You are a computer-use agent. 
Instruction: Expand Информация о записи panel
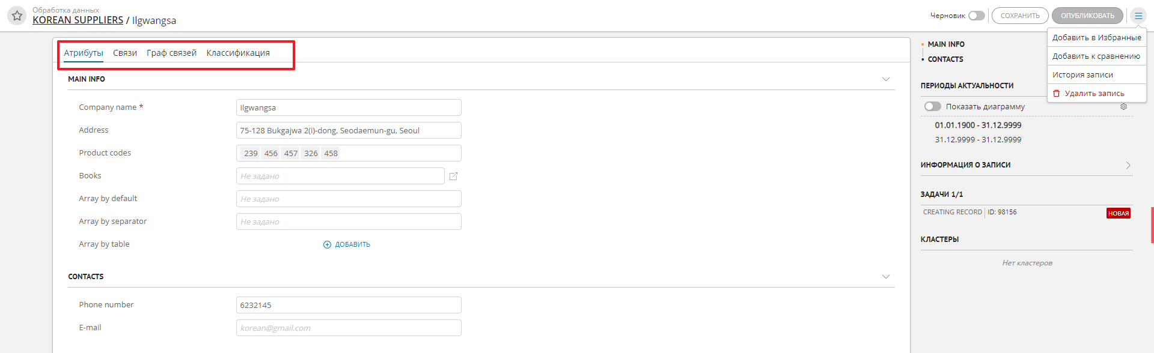pos(1128,165)
